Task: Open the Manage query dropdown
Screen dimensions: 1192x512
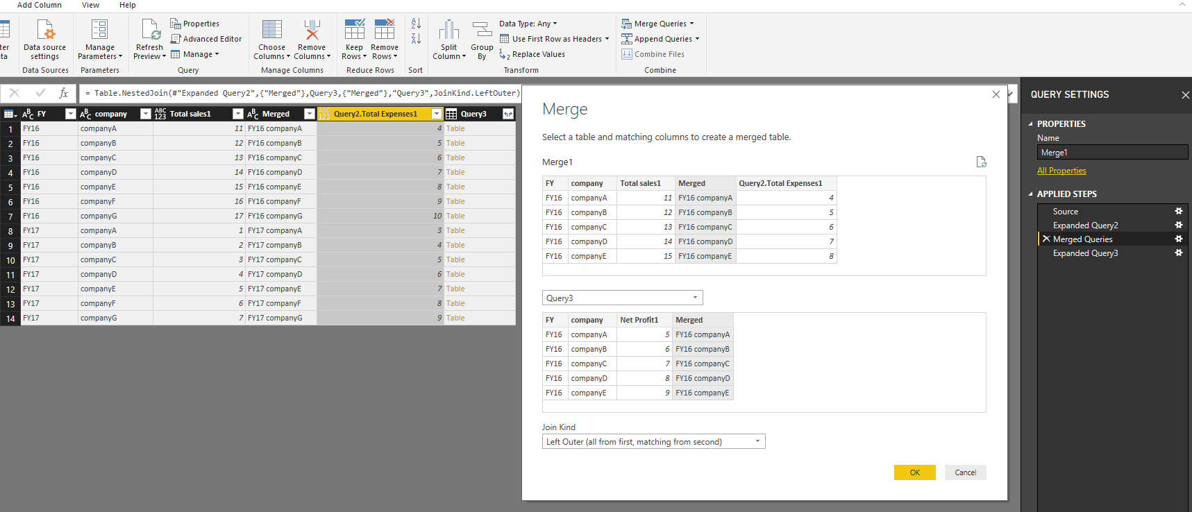Action: tap(195, 54)
